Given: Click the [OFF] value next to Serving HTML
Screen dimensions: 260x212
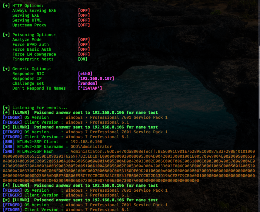Looking at the screenshot, I should coord(84,20).
